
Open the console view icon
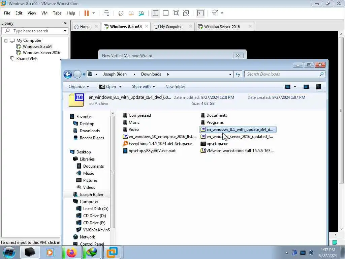[x=200, y=13]
